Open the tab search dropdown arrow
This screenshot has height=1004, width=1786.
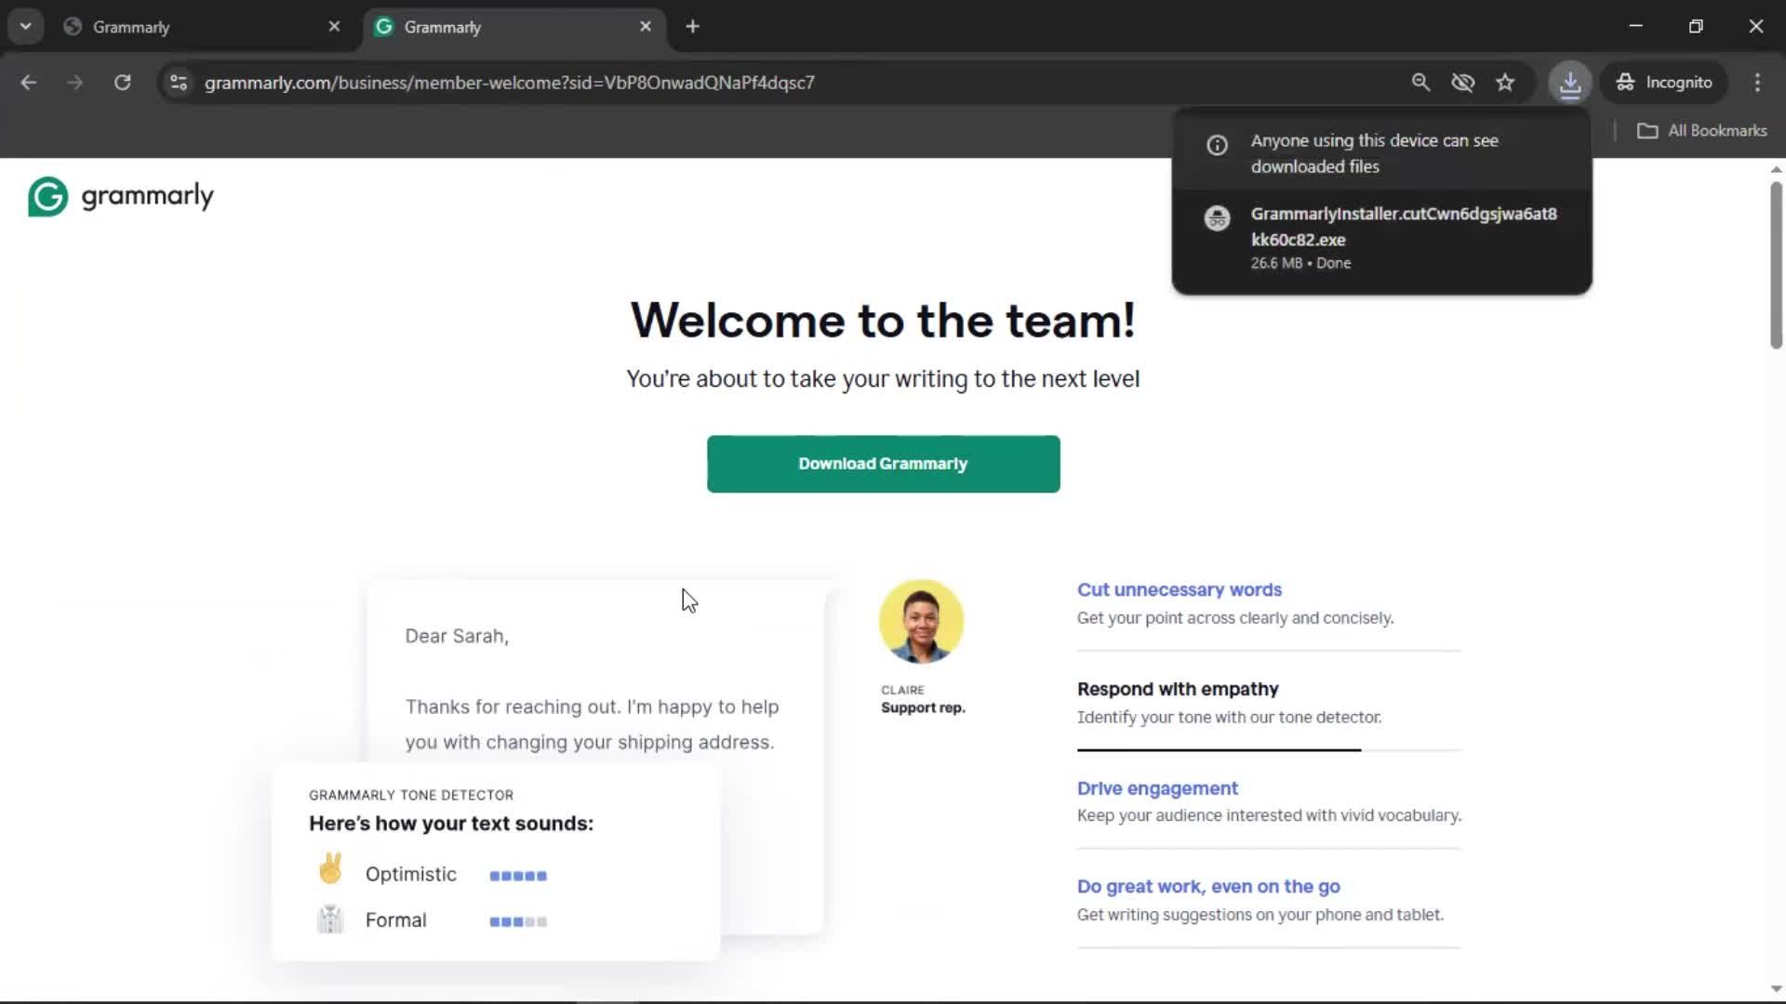pos(25,26)
